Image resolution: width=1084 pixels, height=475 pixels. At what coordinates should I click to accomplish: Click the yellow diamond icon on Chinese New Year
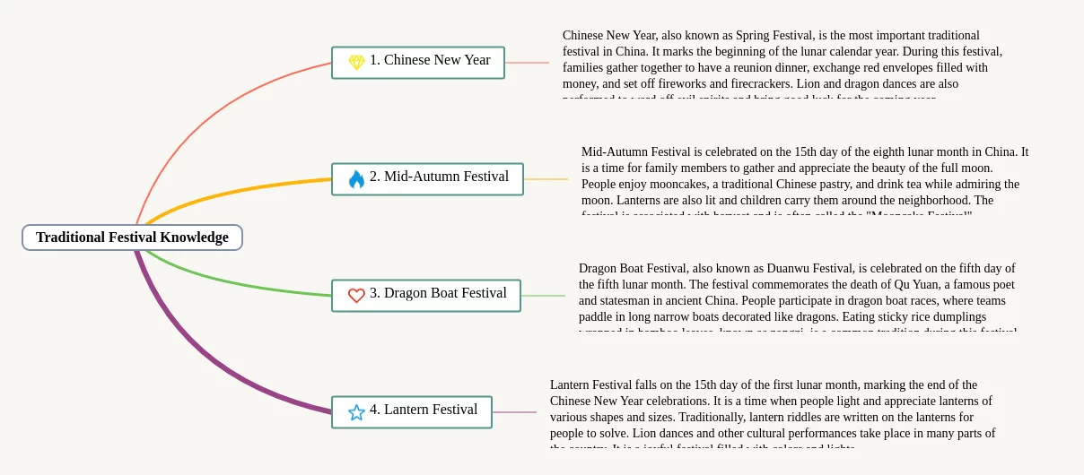(356, 62)
